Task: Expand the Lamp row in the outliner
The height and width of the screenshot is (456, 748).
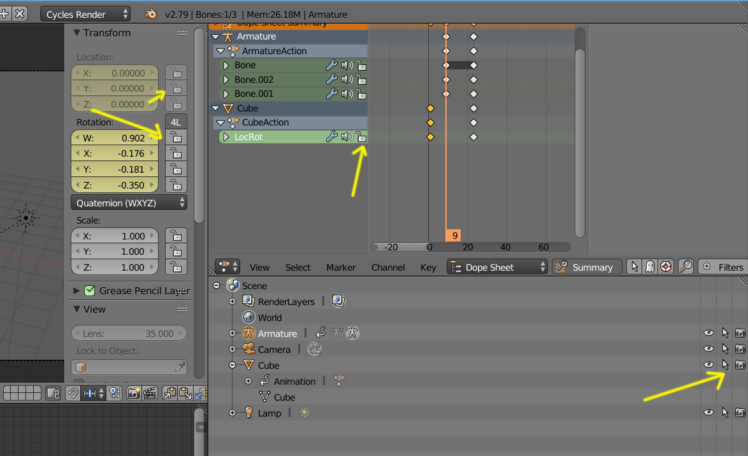Action: pos(233,413)
